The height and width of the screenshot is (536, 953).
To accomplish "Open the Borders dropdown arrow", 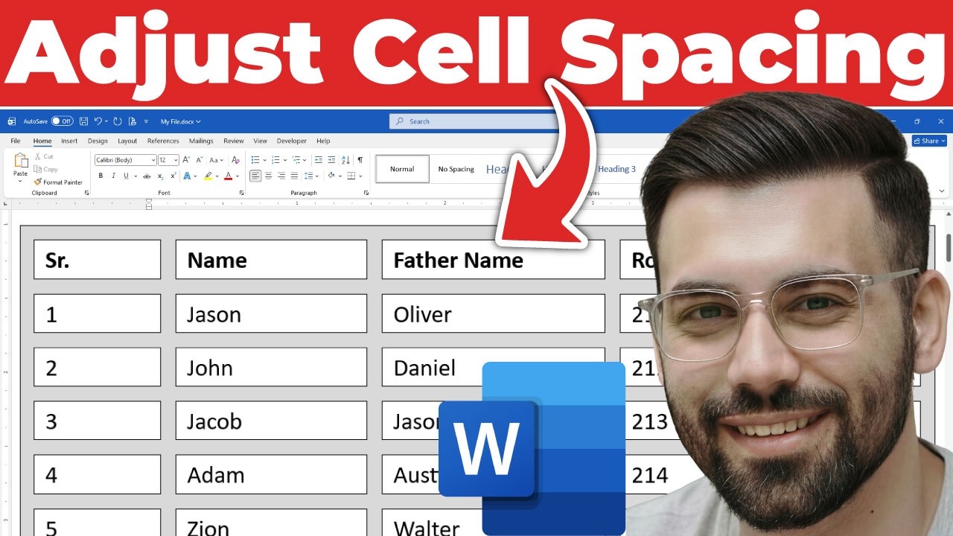I will pos(362,176).
